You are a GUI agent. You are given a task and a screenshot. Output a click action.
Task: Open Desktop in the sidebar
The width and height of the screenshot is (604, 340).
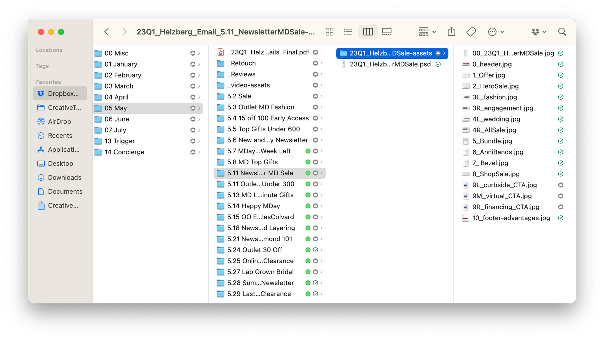60,164
